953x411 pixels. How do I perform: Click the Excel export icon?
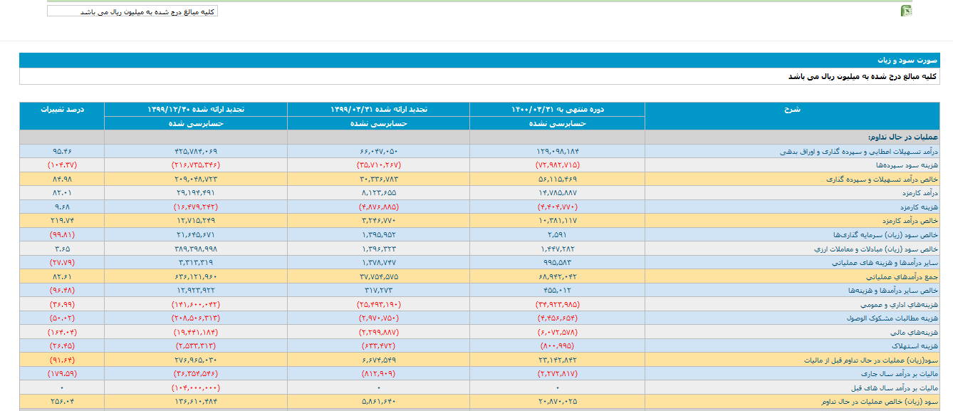point(906,11)
